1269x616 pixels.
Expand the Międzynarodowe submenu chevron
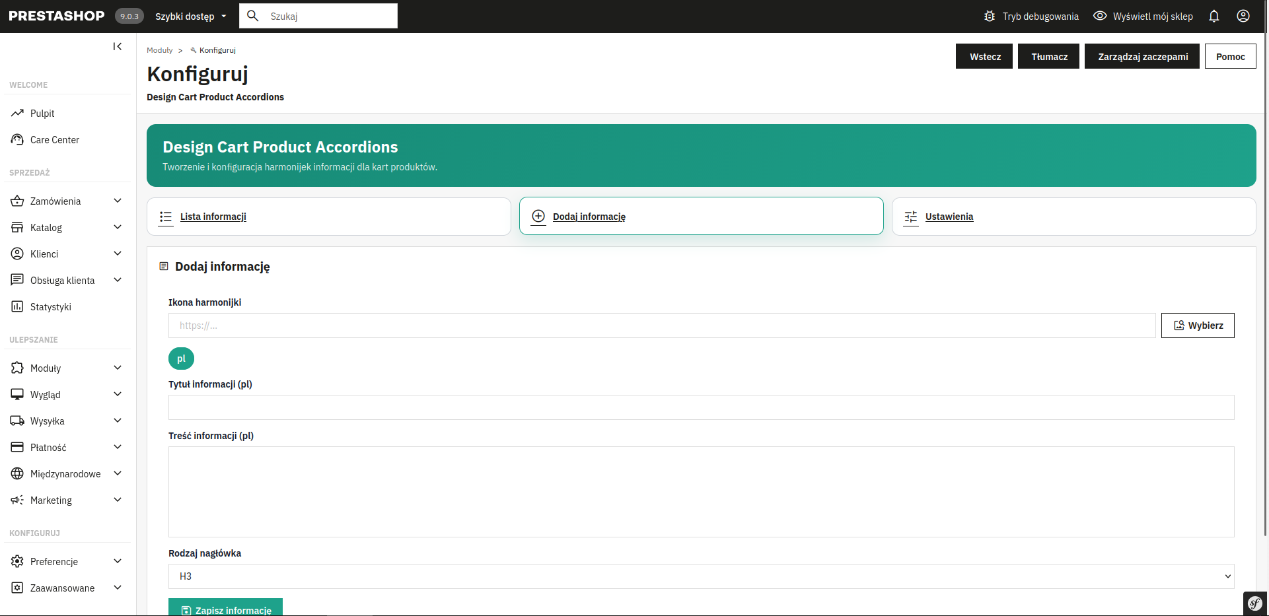pyautogui.click(x=118, y=473)
